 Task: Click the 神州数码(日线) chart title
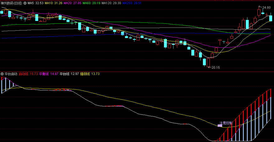pyautogui.click(x=11, y=3)
